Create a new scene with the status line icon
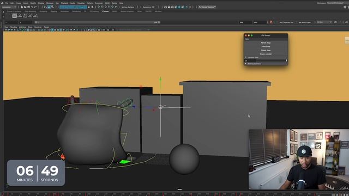The image size is (349, 196). 22,7
